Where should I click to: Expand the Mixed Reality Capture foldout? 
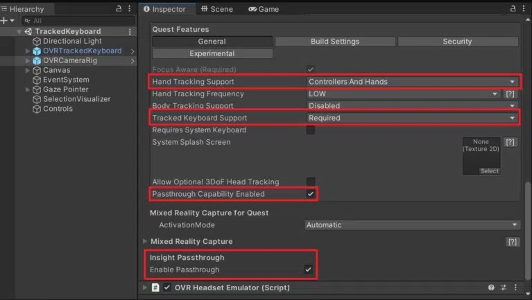pos(145,241)
